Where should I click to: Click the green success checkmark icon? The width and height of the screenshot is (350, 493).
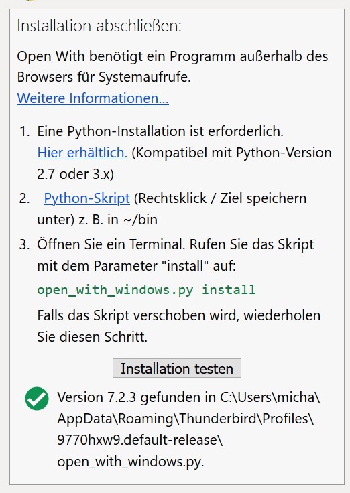37,399
